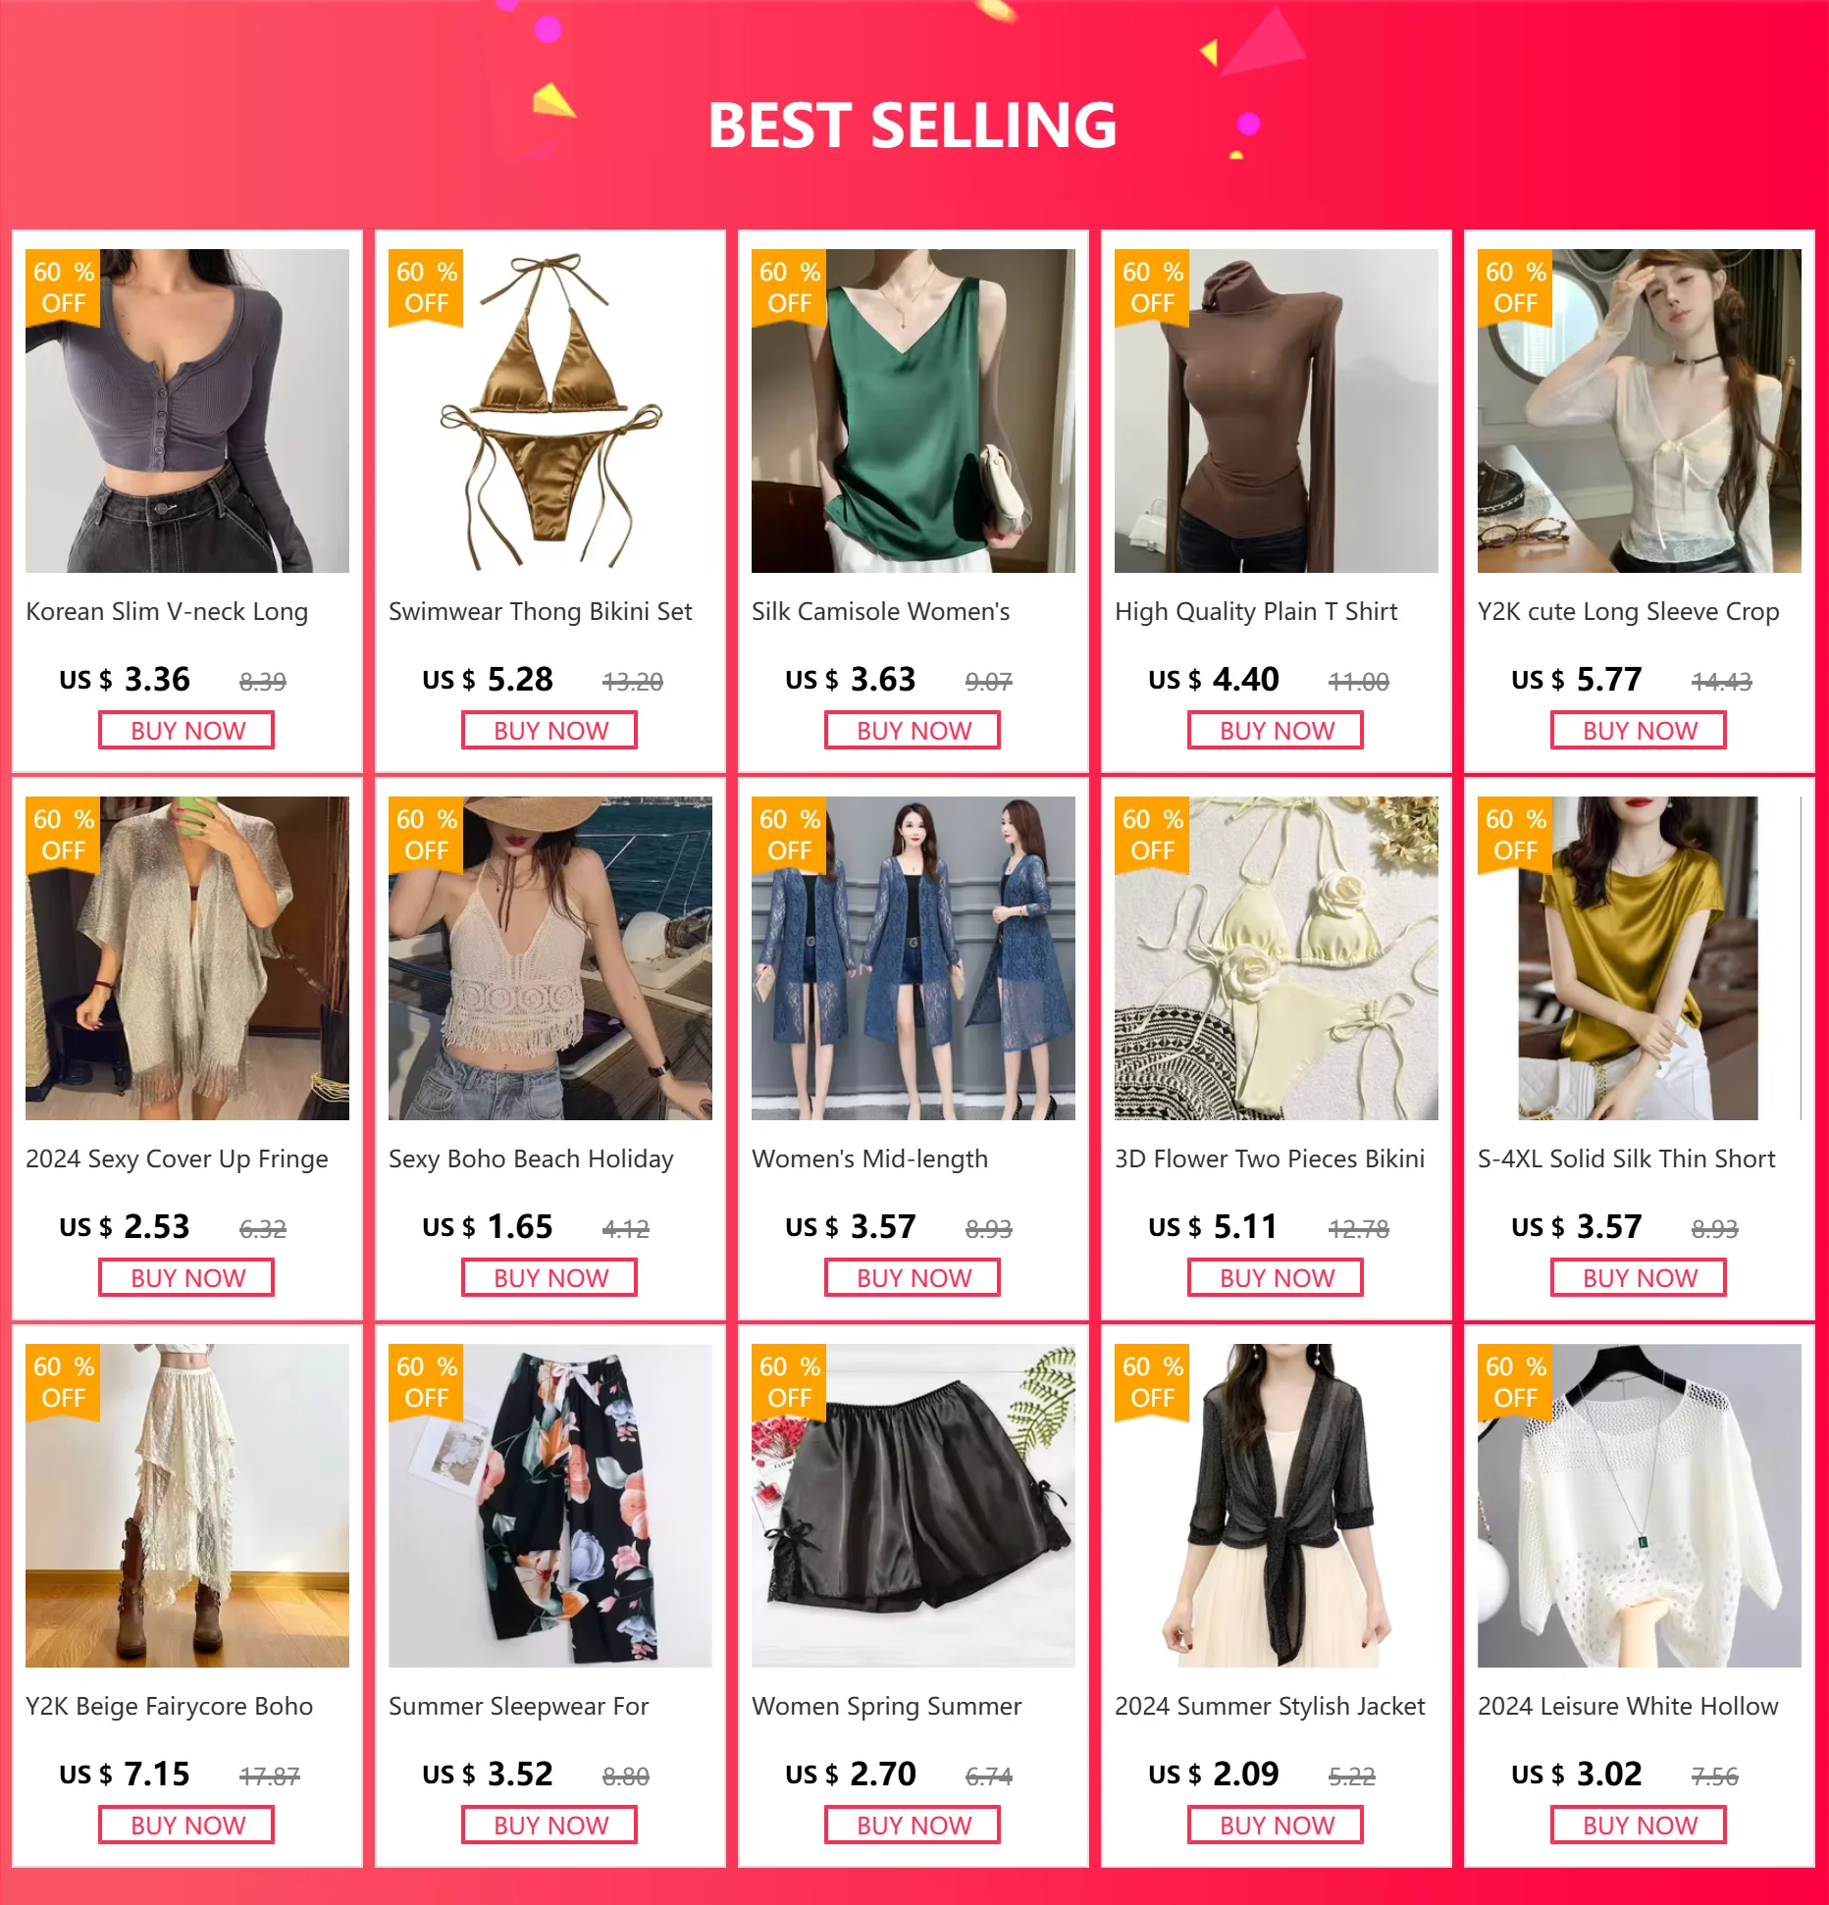This screenshot has width=1829, height=1905.
Task: Open the High Quality Plain T Shirt photo
Action: 1277,411
